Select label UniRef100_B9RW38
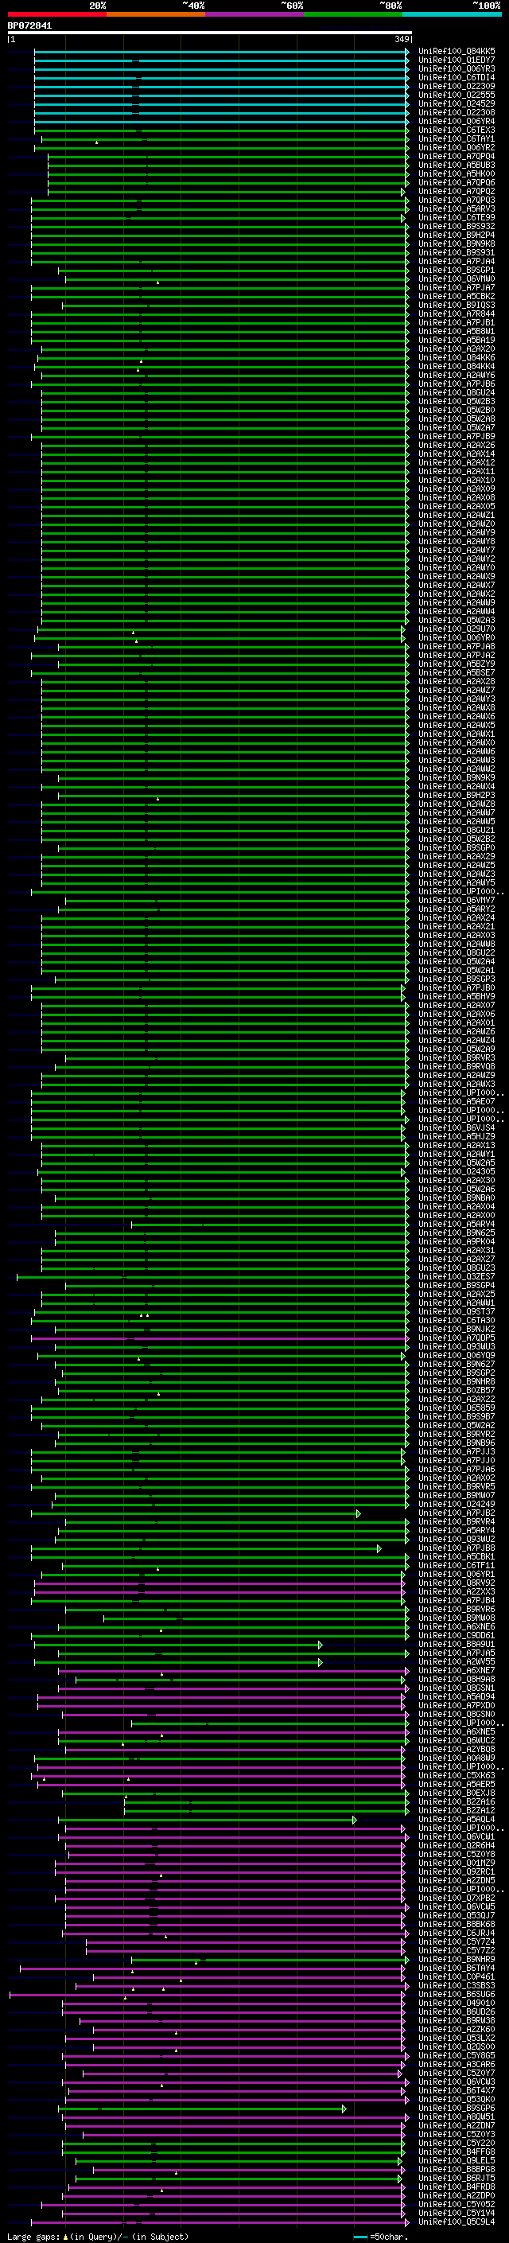This screenshot has width=509, height=2243. click(456, 2020)
